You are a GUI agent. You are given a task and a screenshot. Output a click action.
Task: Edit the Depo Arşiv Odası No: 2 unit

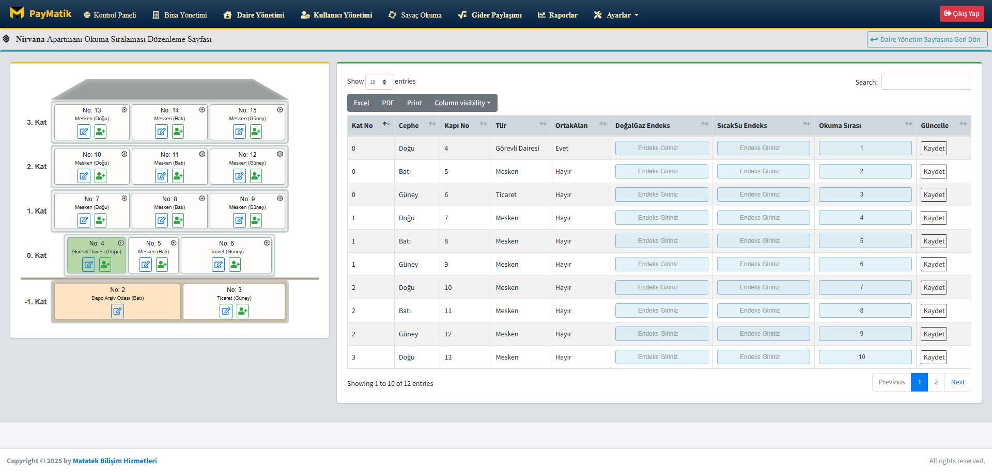117,311
